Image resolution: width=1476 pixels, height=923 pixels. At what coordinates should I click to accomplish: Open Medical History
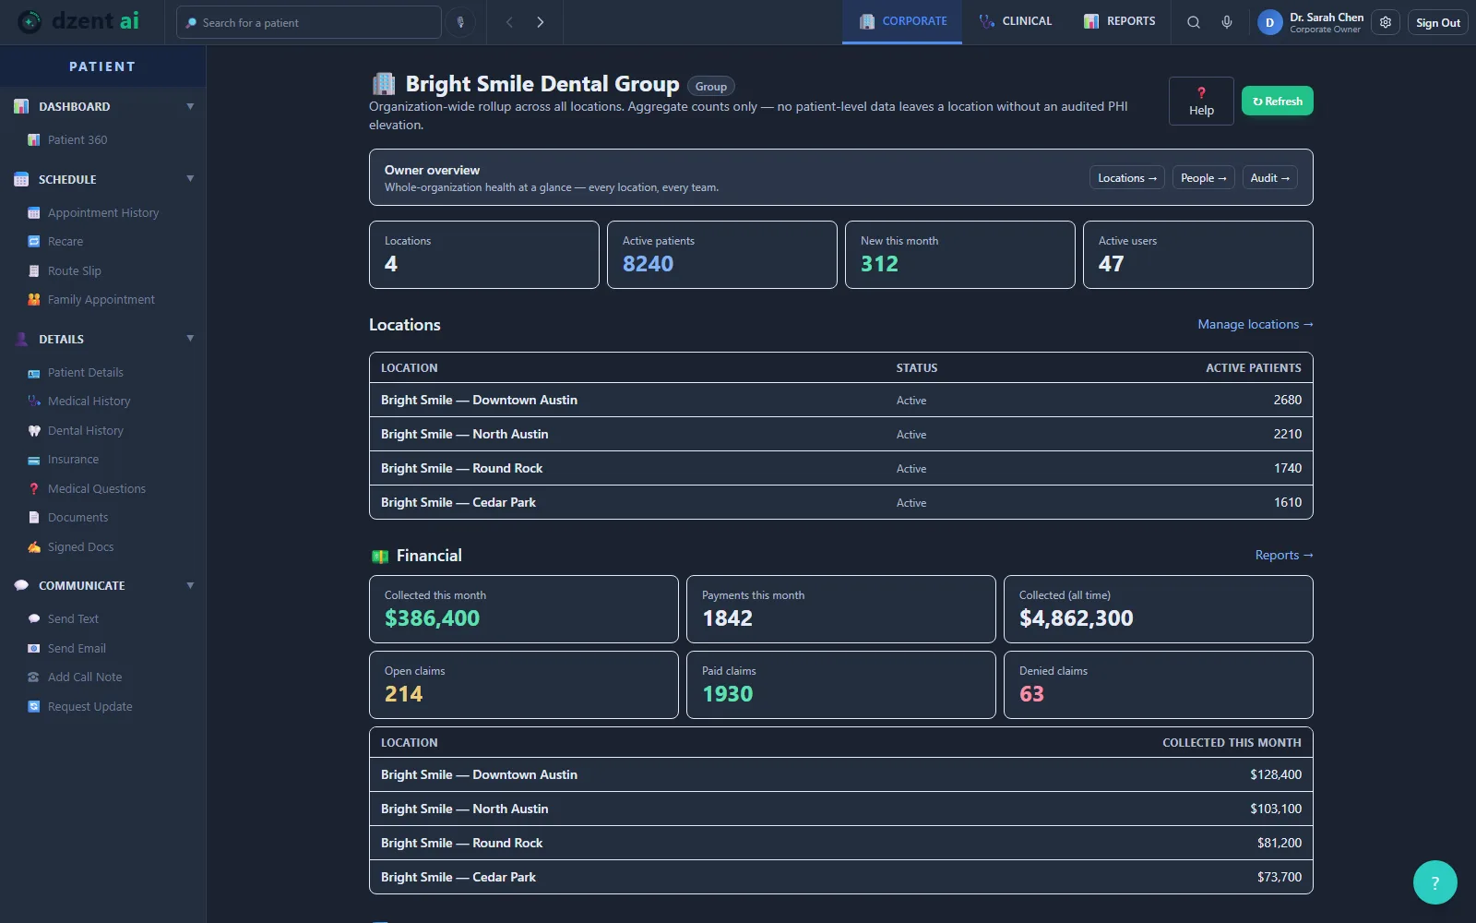(x=89, y=401)
